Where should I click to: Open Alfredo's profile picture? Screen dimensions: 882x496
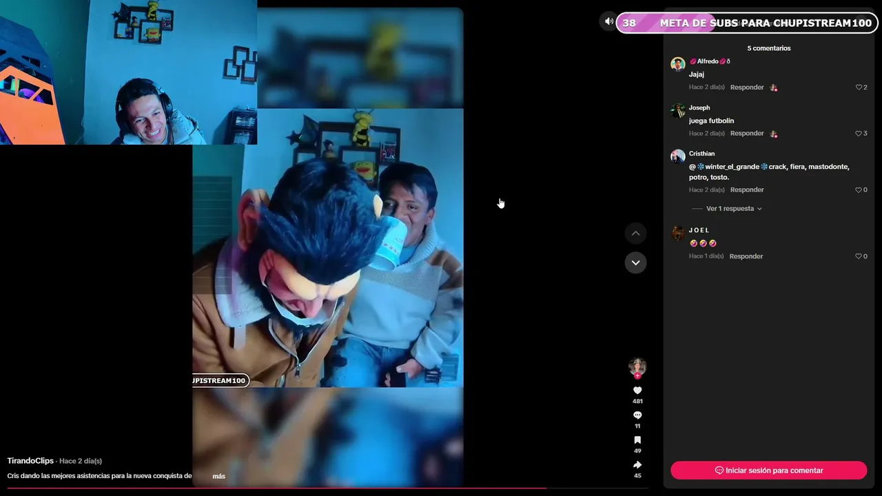678,64
